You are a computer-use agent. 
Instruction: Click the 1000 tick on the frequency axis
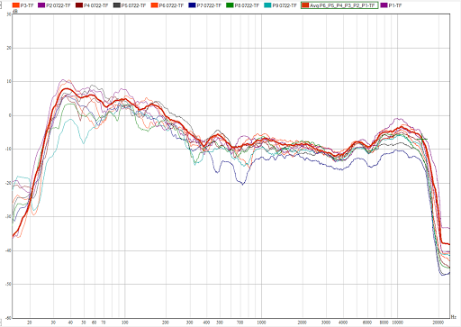(261, 322)
